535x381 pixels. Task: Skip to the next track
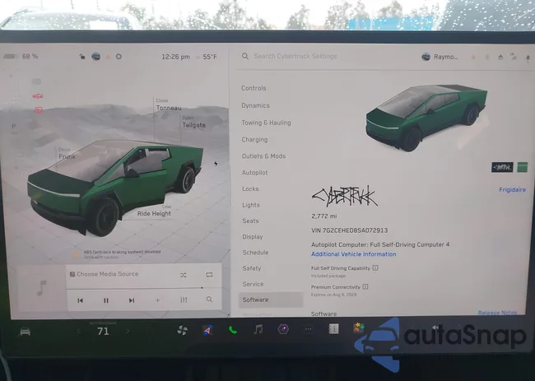pyautogui.click(x=131, y=300)
